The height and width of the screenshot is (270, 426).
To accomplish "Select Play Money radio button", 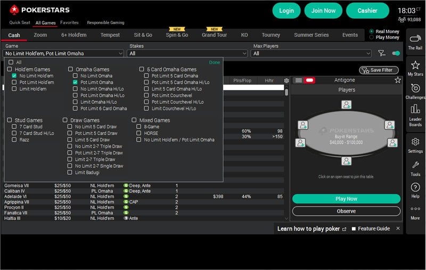I will (371, 37).
